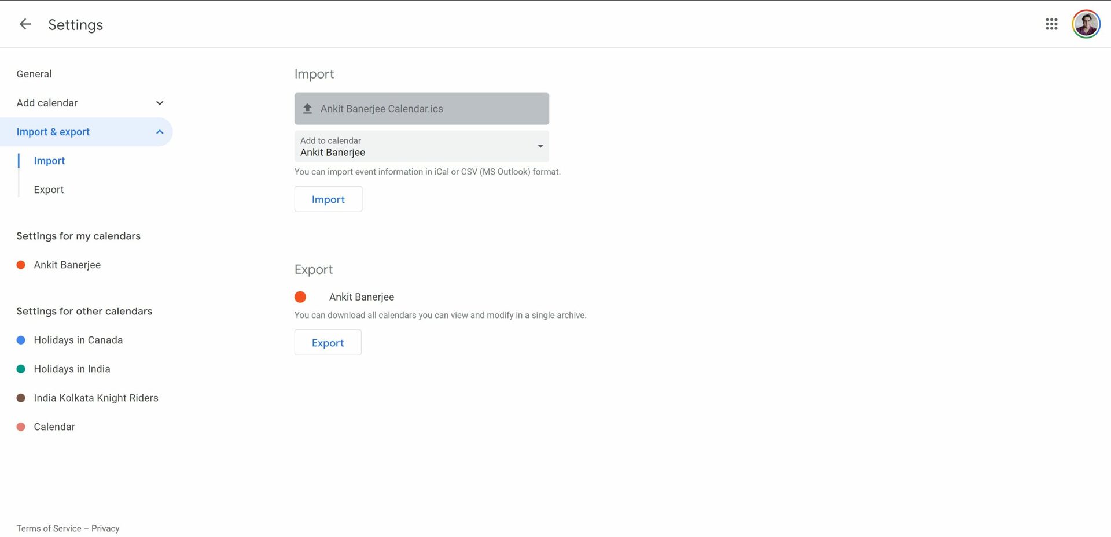Open the Google apps grid
This screenshot has width=1111, height=537.
(x=1051, y=24)
